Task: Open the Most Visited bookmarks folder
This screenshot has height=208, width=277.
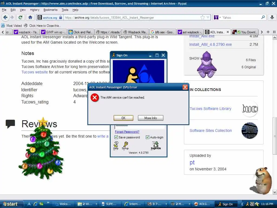Action: tap(12, 26)
